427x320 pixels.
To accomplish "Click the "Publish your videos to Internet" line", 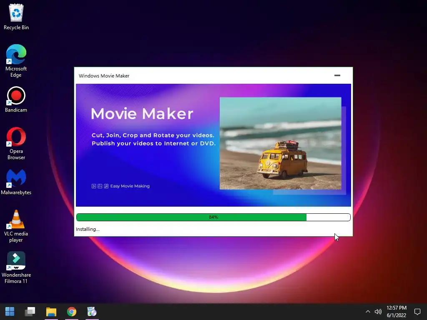I will [x=153, y=143].
